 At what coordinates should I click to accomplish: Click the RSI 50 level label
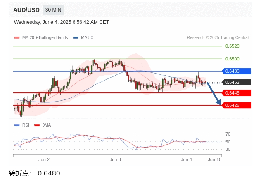pyautogui.click(x=228, y=142)
